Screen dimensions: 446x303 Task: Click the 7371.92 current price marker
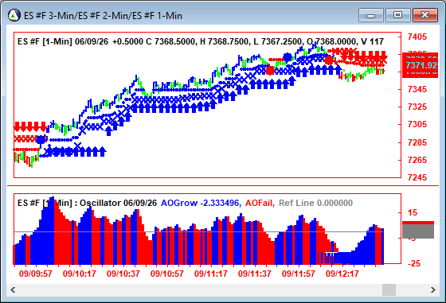421,65
